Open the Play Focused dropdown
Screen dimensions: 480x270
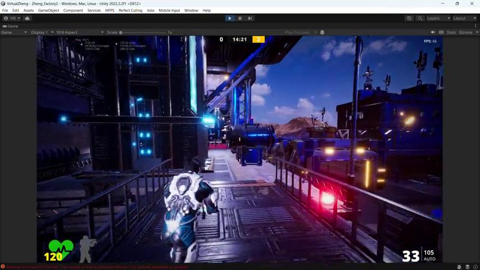point(300,33)
